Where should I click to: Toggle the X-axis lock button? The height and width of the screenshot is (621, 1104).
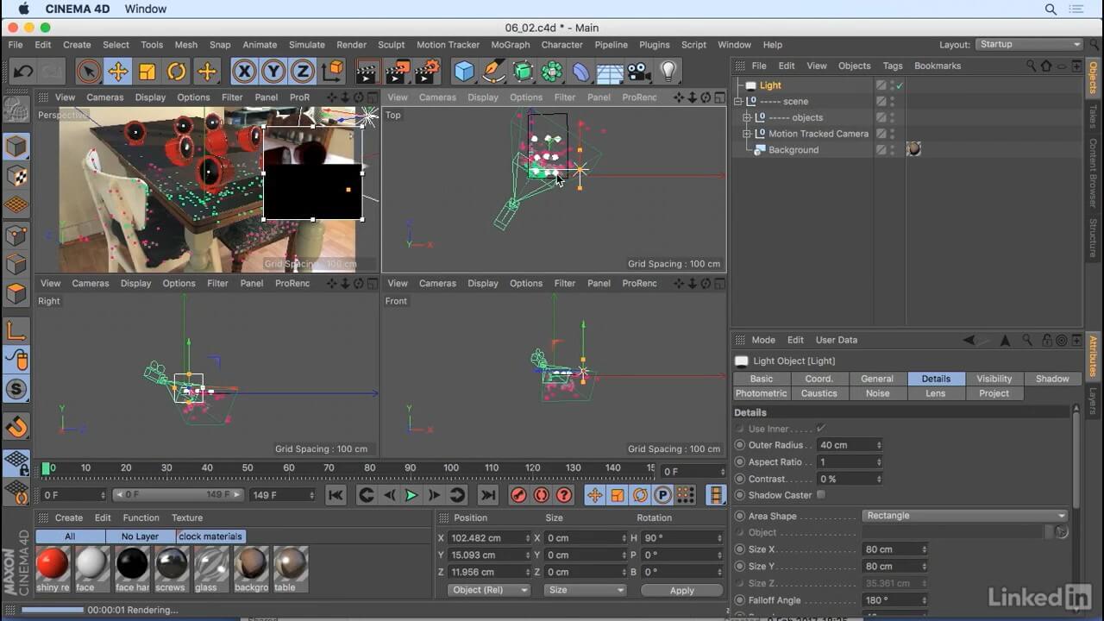(244, 72)
